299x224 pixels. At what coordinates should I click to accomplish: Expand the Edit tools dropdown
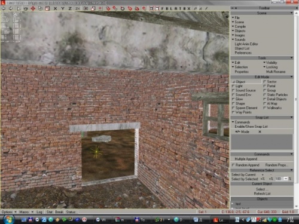point(236,63)
